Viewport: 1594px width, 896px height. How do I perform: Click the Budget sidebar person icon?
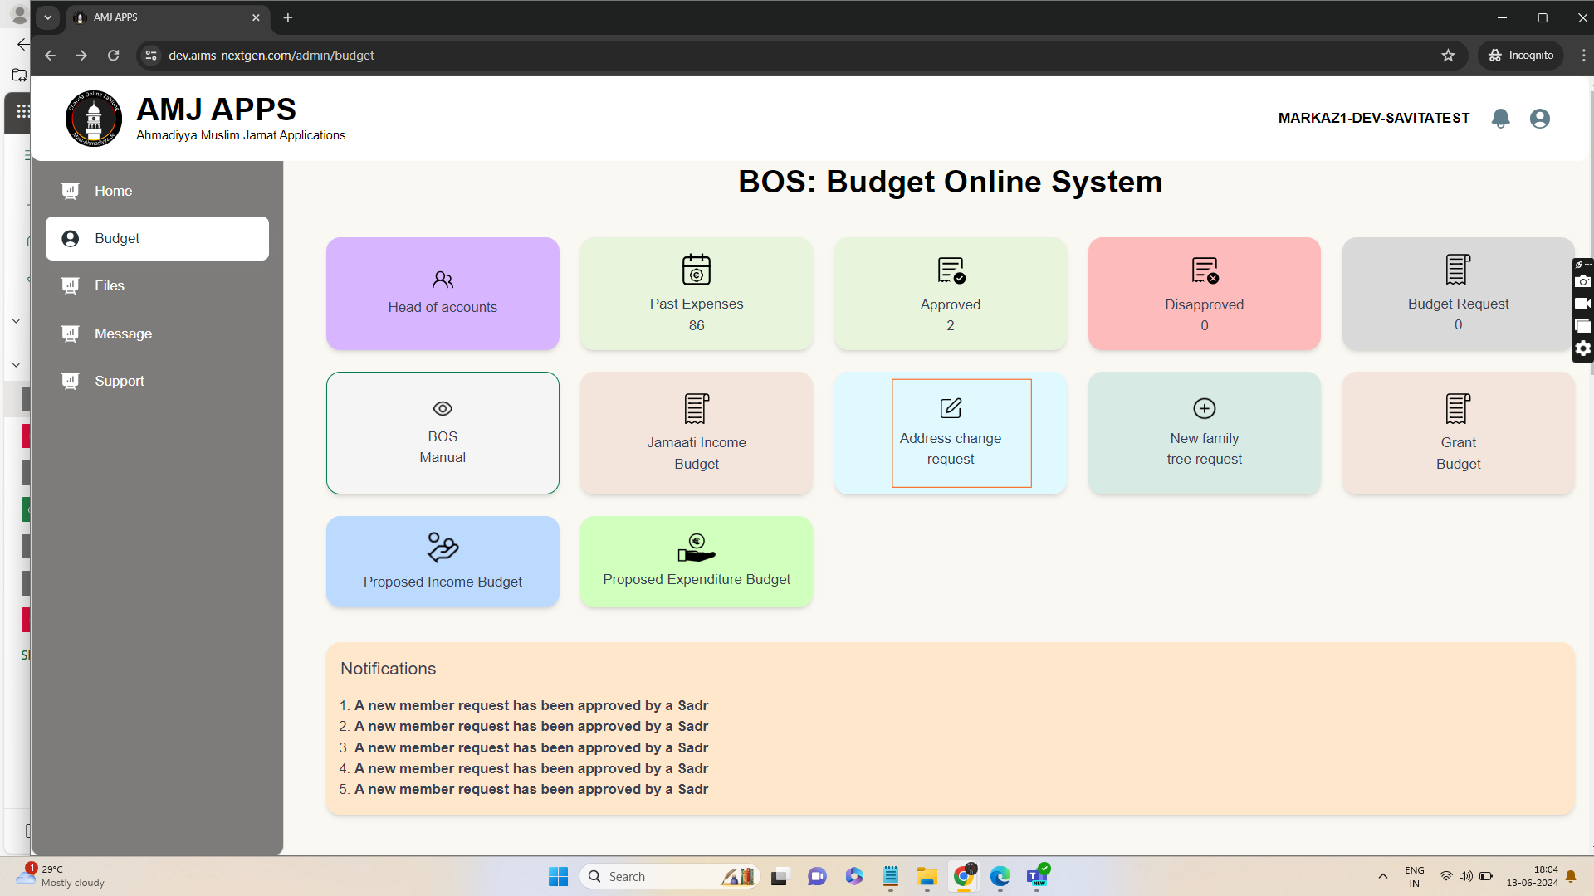(71, 239)
